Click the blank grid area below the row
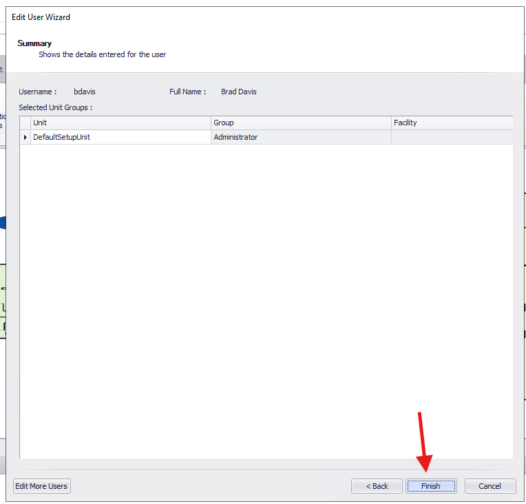 coord(266,296)
